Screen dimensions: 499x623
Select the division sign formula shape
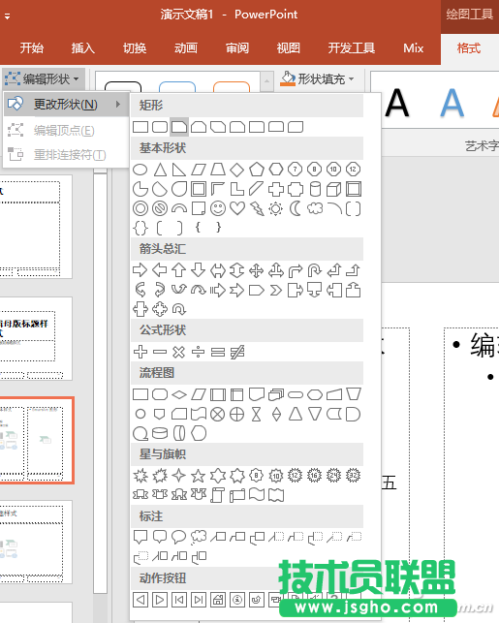click(199, 352)
